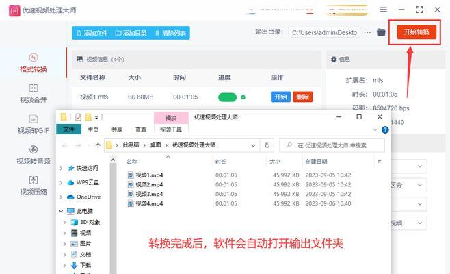The height and width of the screenshot is (274, 450).
Task: Click the Explorer back arrow
Action: (65, 145)
